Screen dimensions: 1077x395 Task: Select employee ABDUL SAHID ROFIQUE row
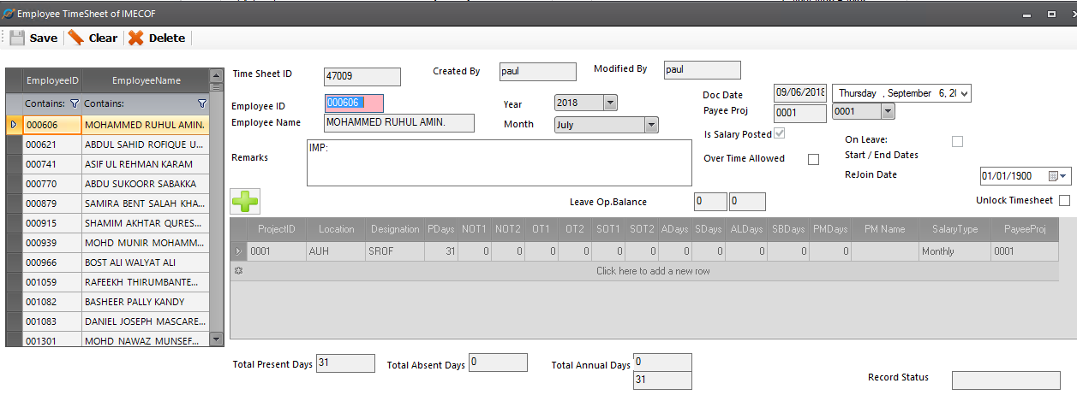pos(144,144)
